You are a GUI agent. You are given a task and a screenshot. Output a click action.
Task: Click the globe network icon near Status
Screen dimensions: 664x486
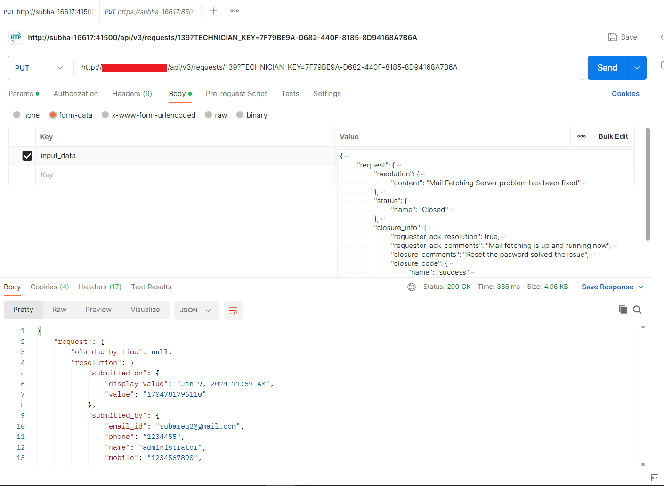point(412,287)
